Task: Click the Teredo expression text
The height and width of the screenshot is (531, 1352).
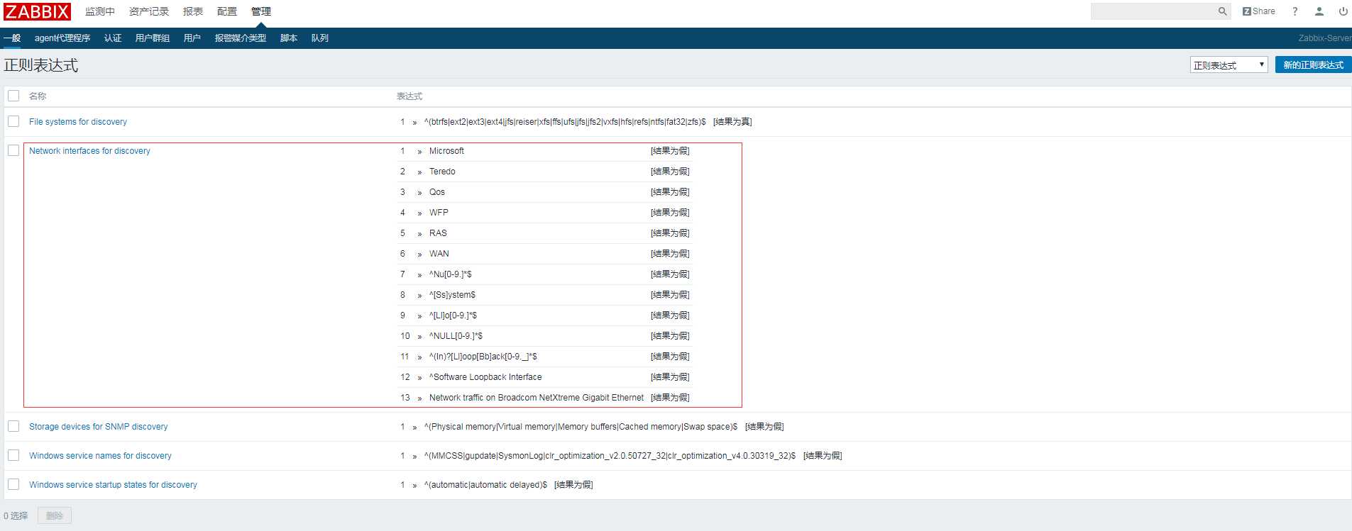Action: 442,172
